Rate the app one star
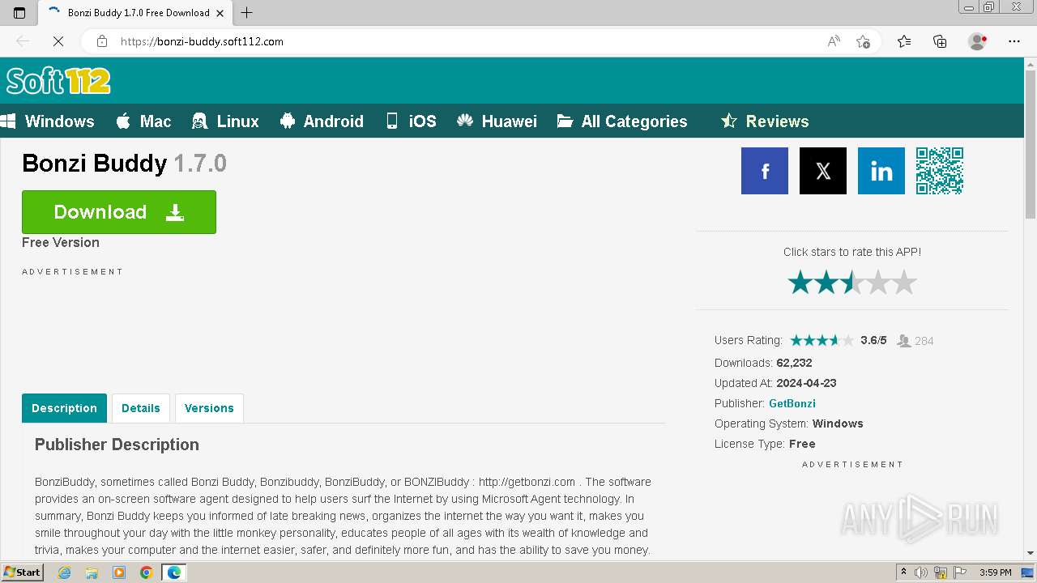Image resolution: width=1037 pixels, height=583 pixels. [800, 283]
